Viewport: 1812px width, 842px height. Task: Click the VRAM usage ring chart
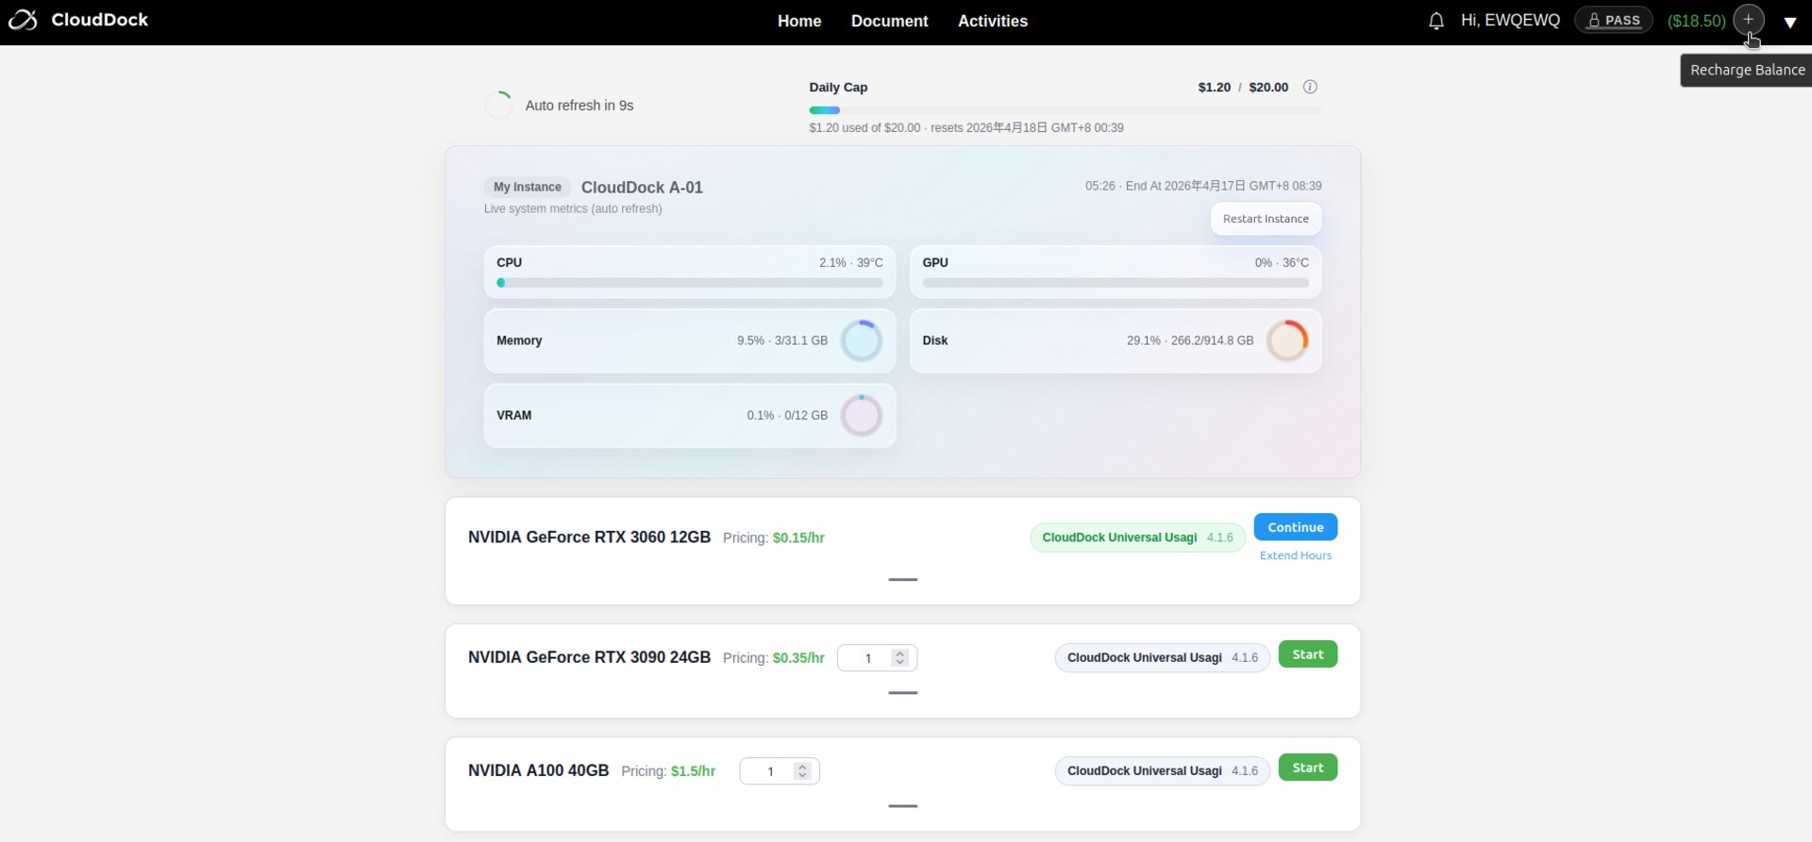861,416
